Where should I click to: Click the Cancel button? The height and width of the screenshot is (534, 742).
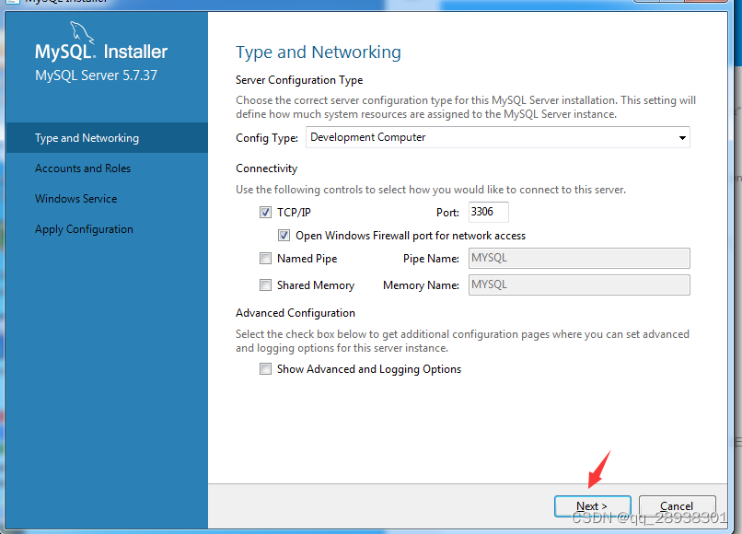click(678, 506)
